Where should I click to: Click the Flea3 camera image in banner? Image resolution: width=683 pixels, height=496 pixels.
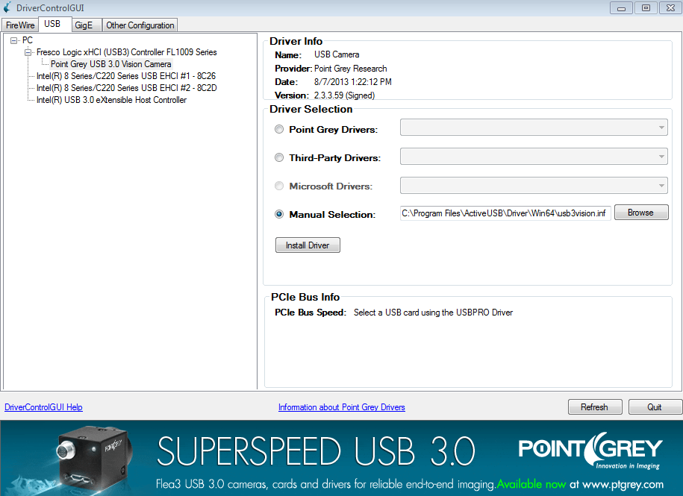tap(91, 454)
